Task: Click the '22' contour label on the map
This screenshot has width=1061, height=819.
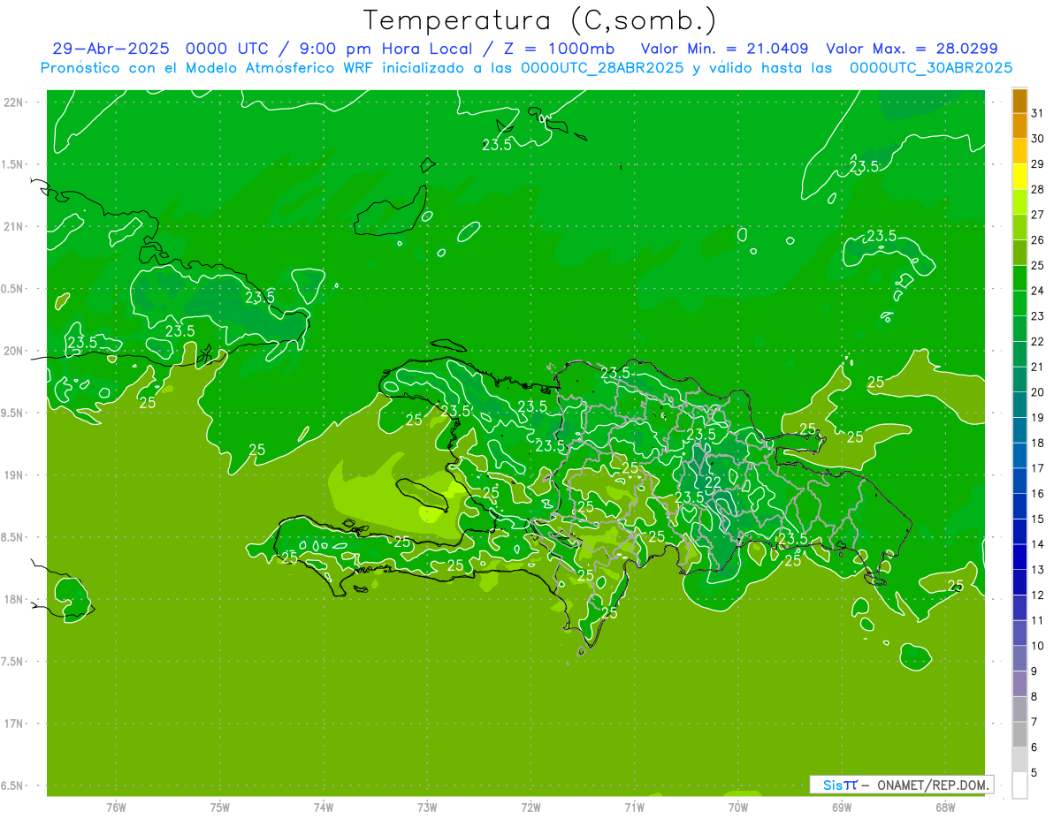Action: point(712,482)
